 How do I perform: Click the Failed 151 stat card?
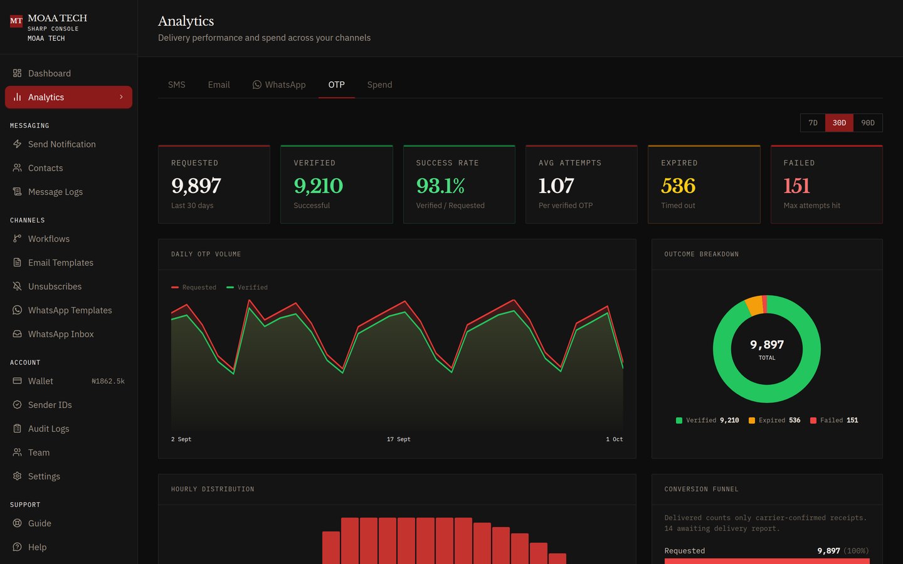pyautogui.click(x=826, y=184)
